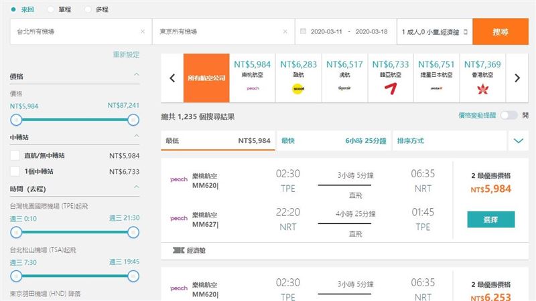Switch to the 最快 fastest tab
The height and width of the screenshot is (301, 536).
coord(334,140)
